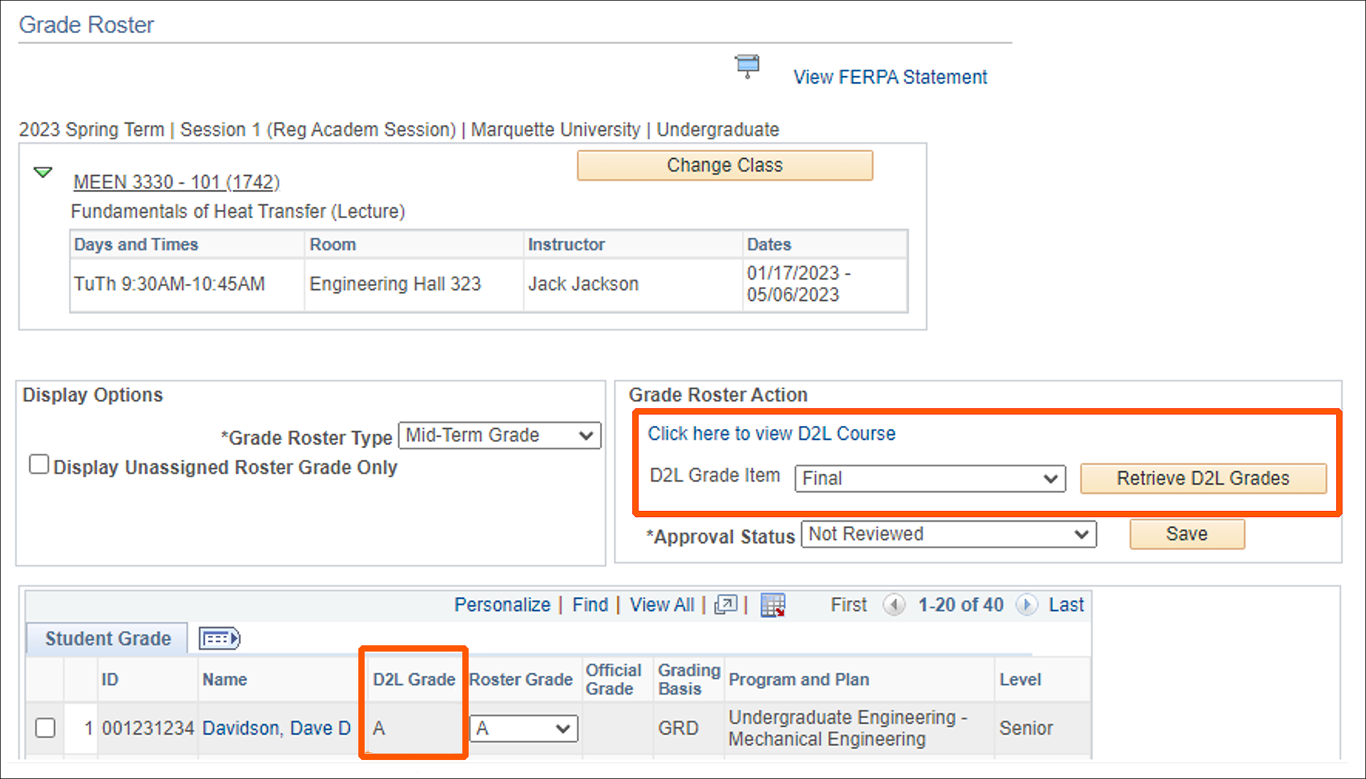
Task: Open the Approval Status dropdown
Action: point(949,534)
